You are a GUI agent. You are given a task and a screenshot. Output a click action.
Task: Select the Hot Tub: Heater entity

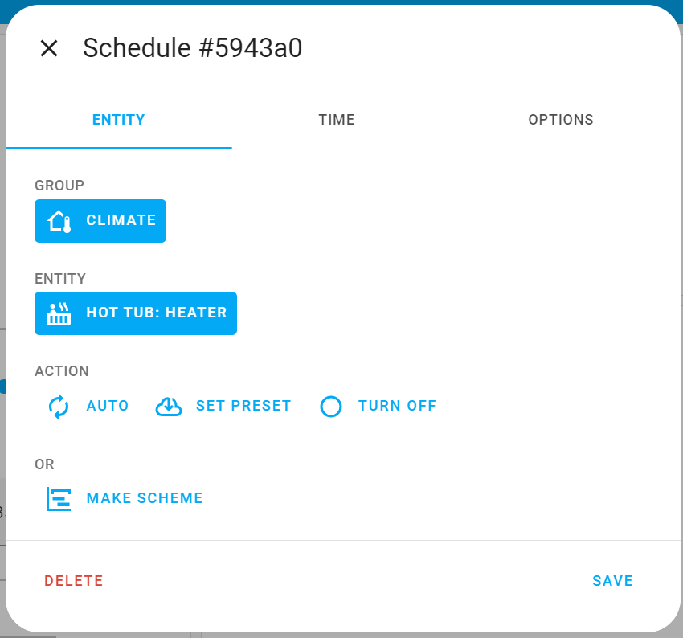click(135, 313)
